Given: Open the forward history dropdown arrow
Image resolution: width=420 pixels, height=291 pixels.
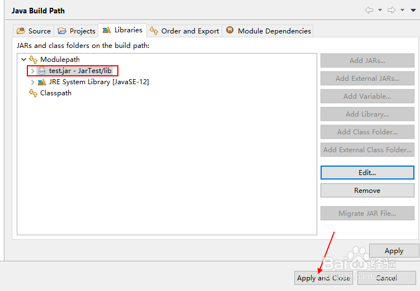Looking at the screenshot, I should point(402,10).
